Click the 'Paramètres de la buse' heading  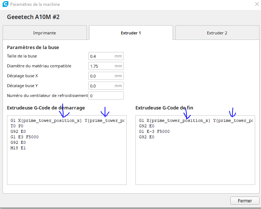33,48
